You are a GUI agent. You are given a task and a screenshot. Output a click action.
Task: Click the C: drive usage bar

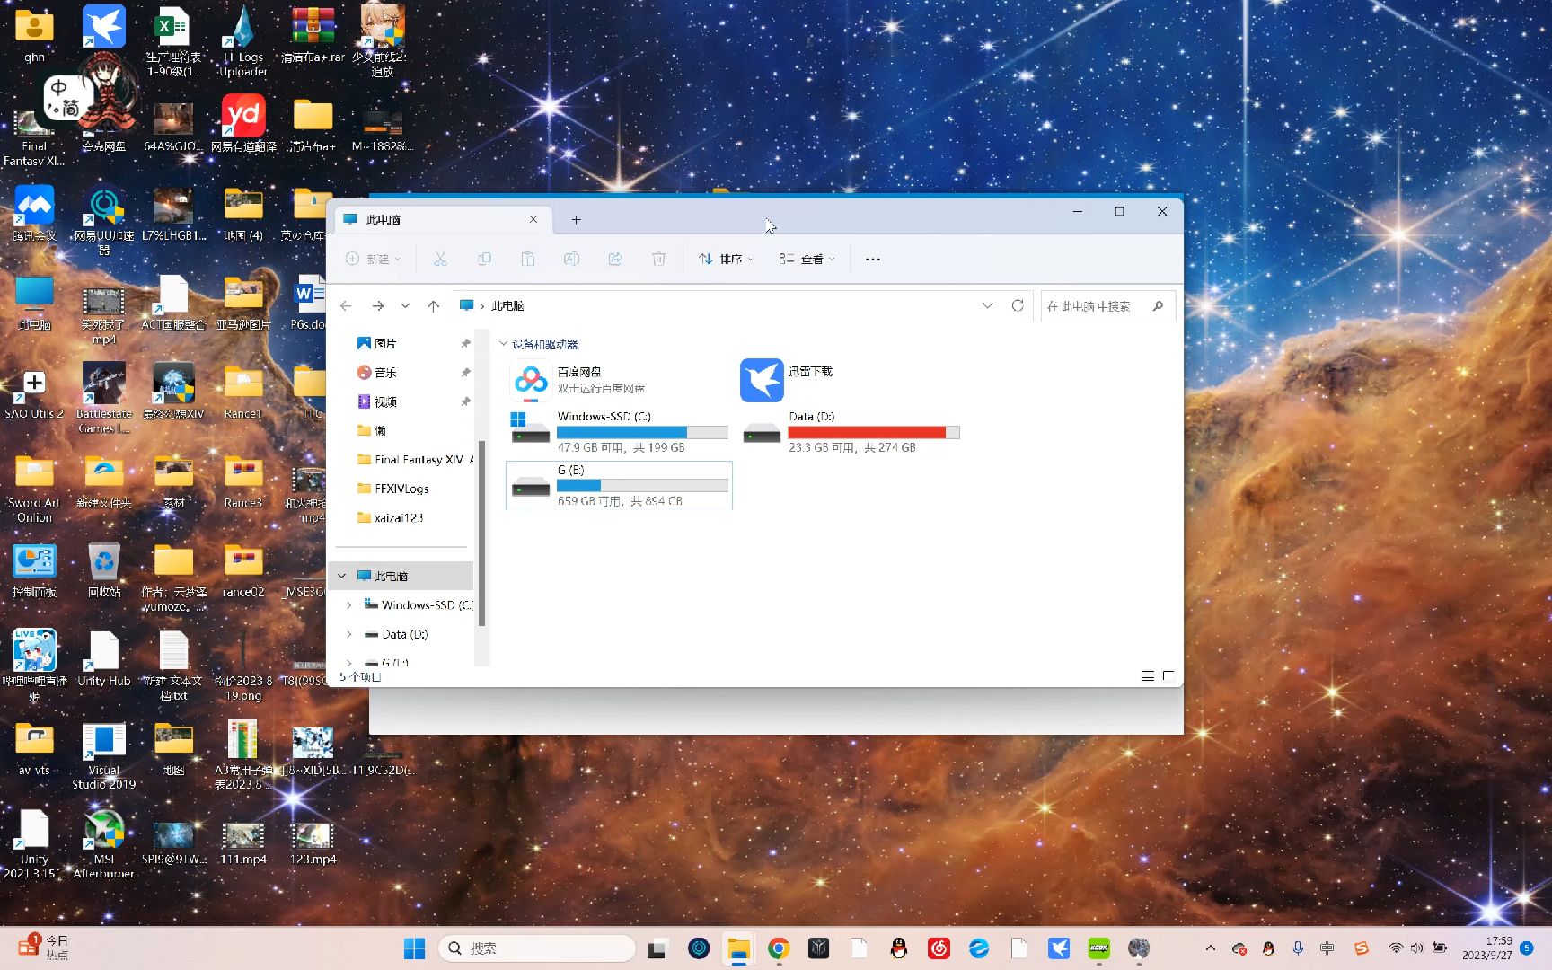tap(642, 432)
